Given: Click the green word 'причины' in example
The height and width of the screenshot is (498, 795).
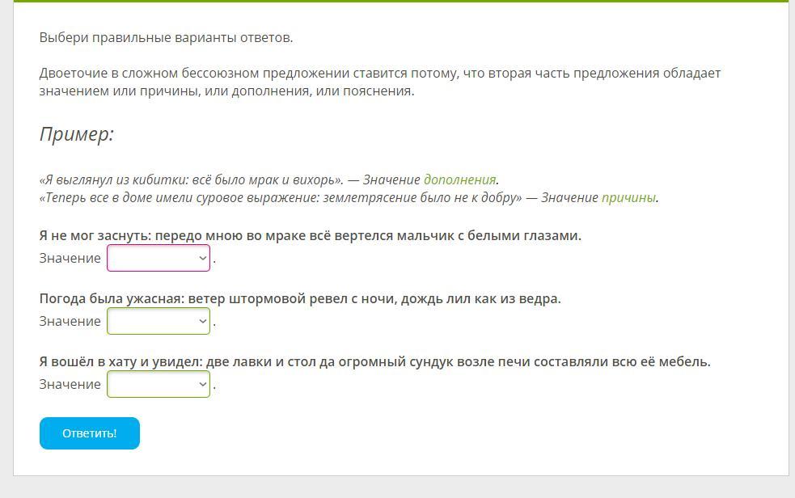Looking at the screenshot, I should 628,197.
